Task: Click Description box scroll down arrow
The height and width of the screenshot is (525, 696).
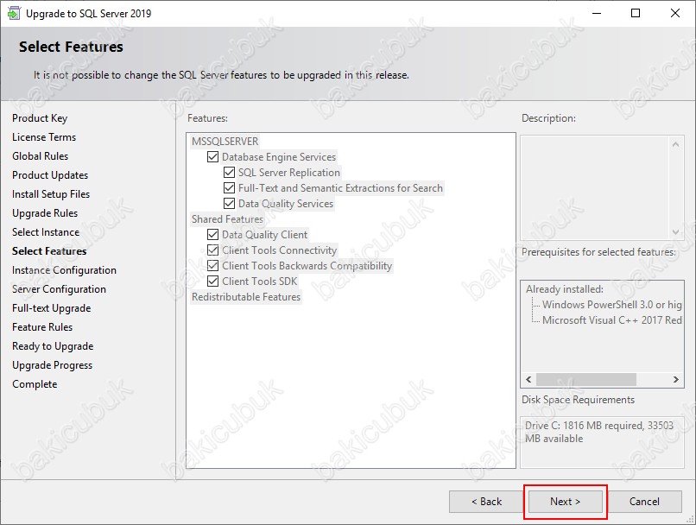Action: coord(675,231)
